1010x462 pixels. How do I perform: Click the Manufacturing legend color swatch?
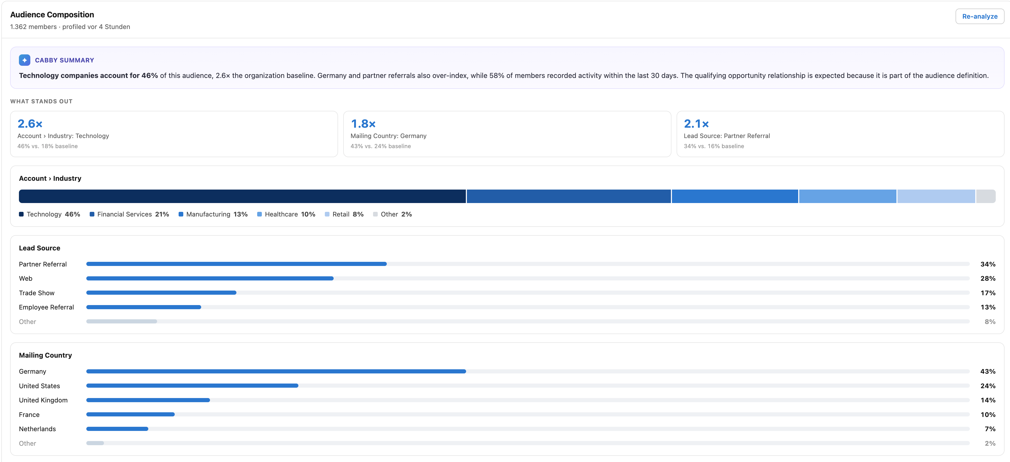click(181, 214)
